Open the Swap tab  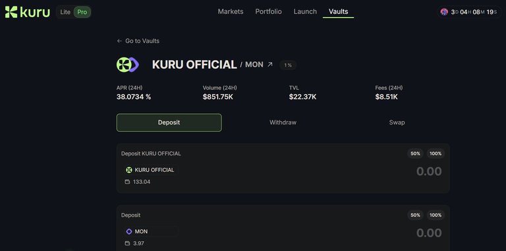click(x=397, y=123)
